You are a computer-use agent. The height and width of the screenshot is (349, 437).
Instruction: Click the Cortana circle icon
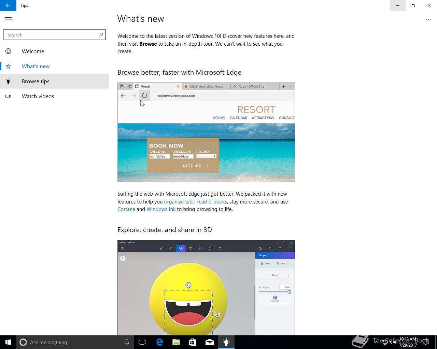[x=23, y=342]
